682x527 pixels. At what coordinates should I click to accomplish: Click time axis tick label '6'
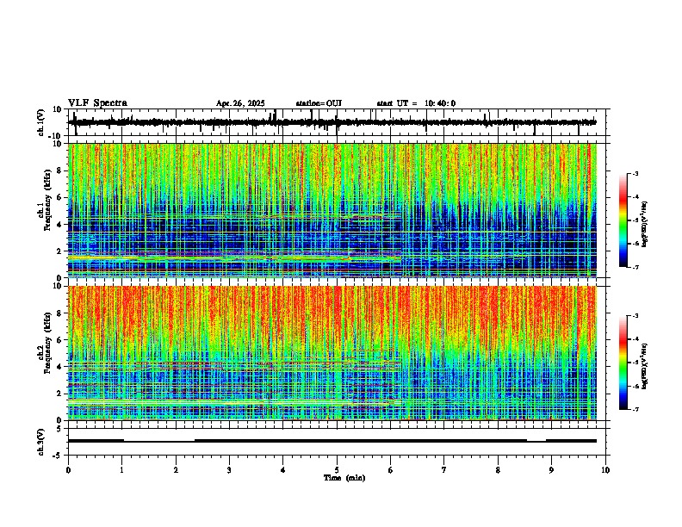pos(391,470)
